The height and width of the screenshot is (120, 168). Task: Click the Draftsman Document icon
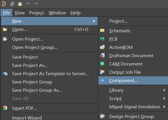102,55
